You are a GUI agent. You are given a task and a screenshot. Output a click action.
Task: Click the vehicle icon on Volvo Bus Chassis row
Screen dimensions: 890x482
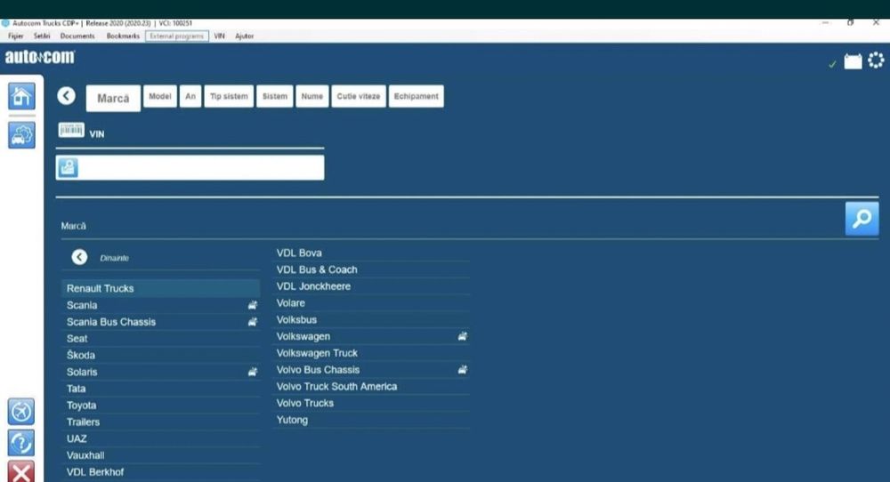[463, 370]
